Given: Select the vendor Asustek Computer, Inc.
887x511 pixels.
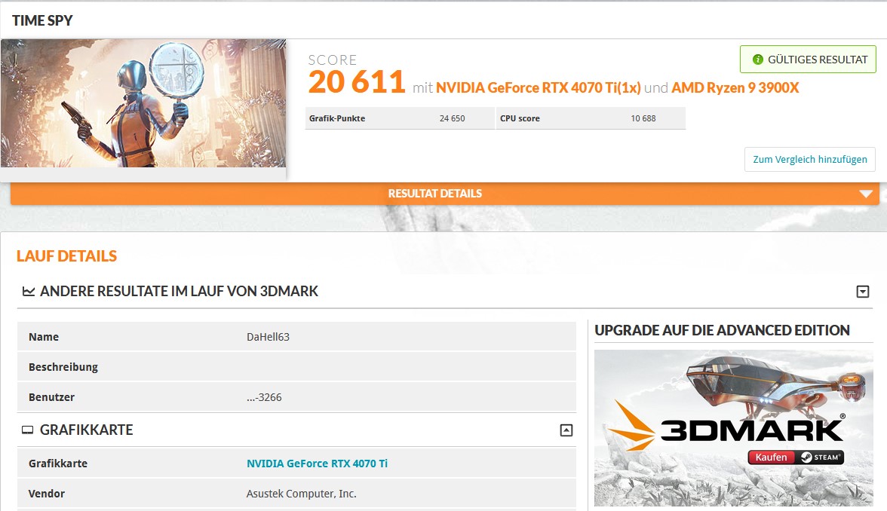Looking at the screenshot, I should 302,494.
